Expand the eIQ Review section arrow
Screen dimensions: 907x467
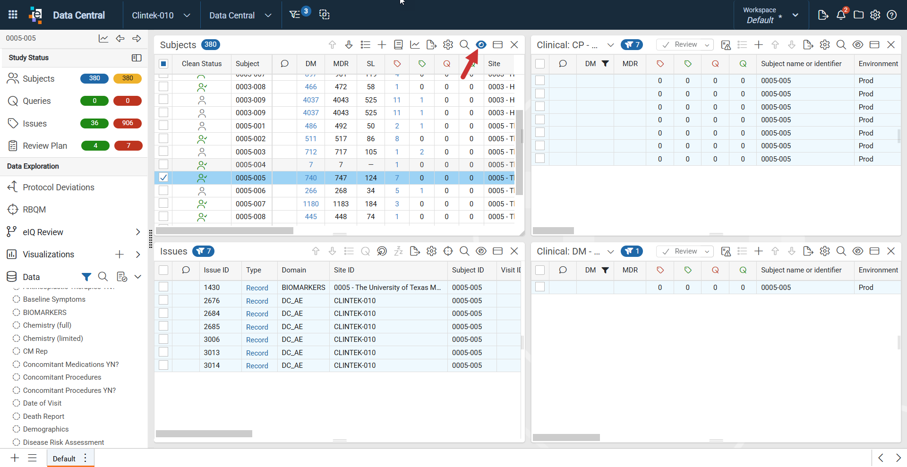tap(138, 232)
